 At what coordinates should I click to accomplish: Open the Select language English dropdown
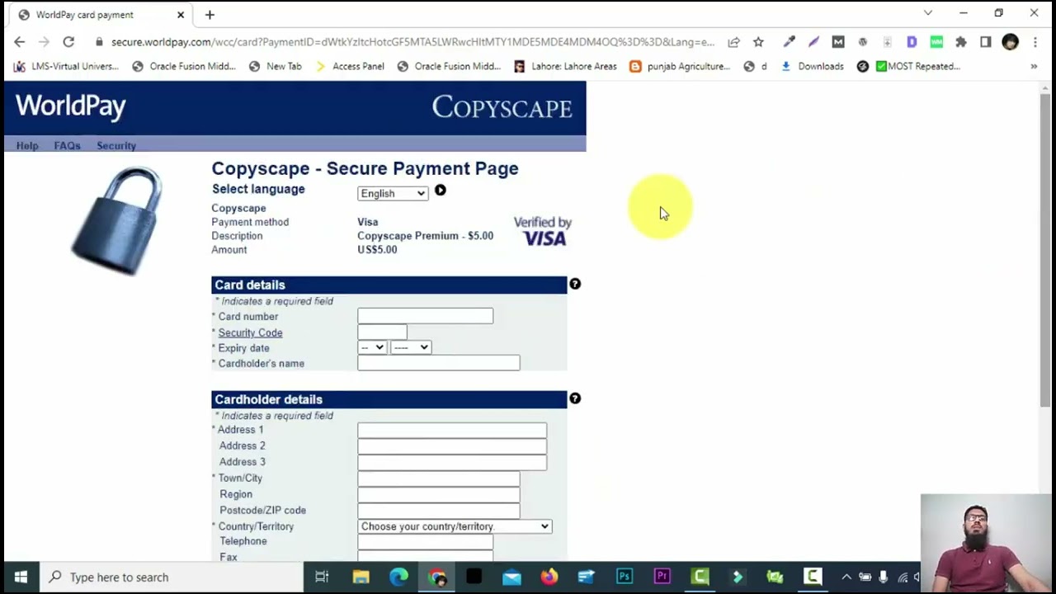click(393, 193)
